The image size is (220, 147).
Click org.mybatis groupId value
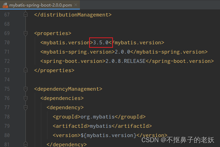[x=98, y=117]
